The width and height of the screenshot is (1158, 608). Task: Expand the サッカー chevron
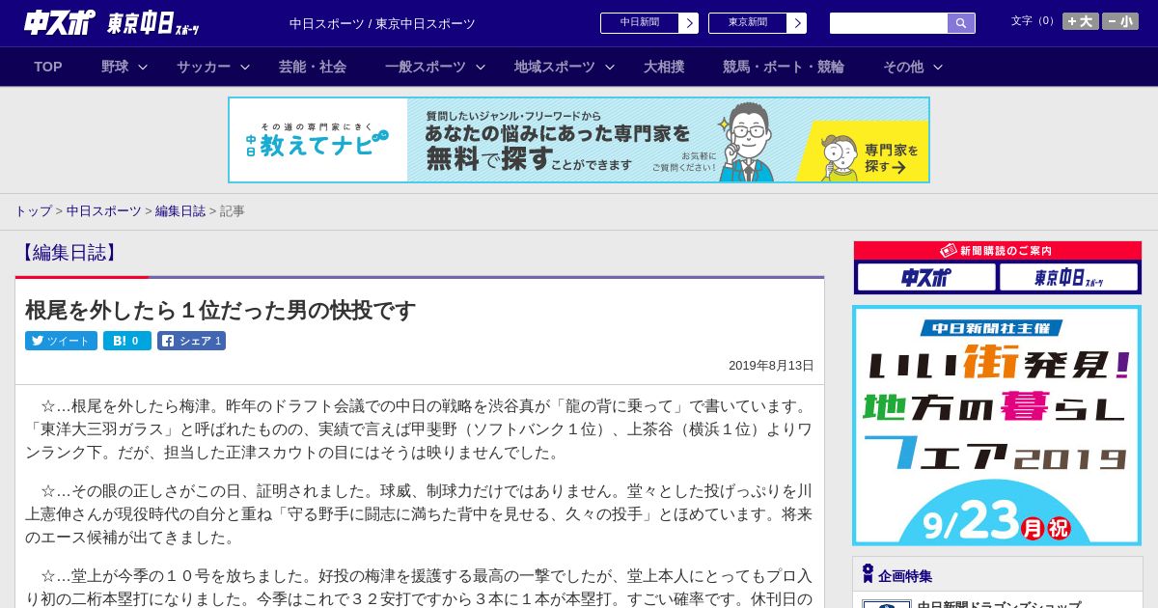pyautogui.click(x=245, y=67)
